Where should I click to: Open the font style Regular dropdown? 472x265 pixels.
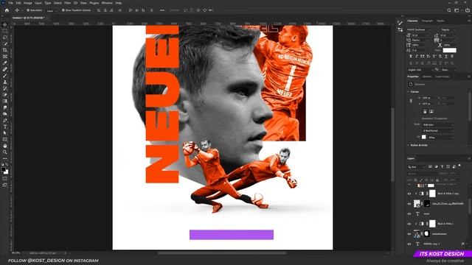pos(448,29)
